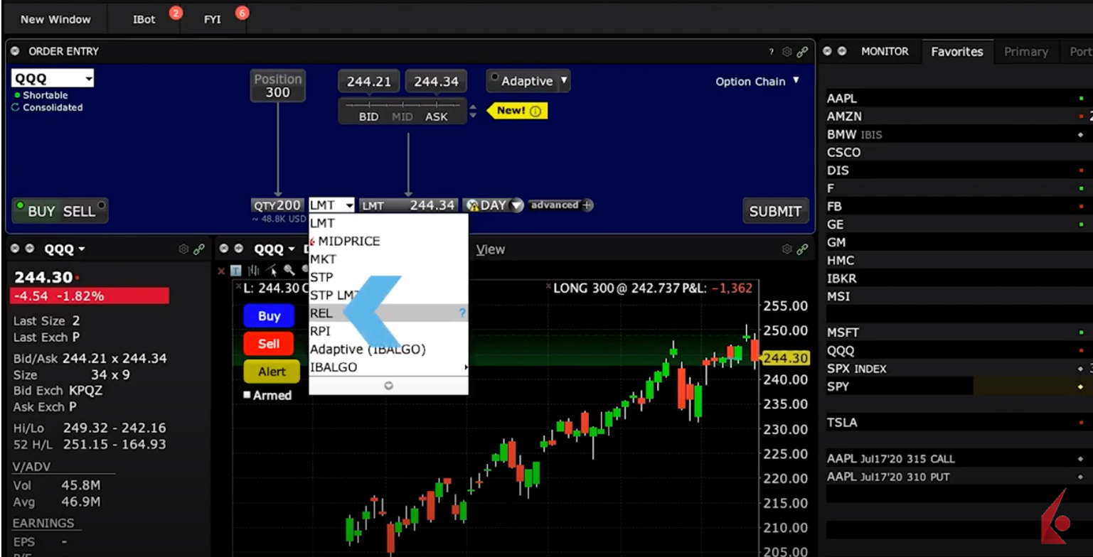
Task: Click bar-type icon in chart toolbar
Action: [253, 271]
